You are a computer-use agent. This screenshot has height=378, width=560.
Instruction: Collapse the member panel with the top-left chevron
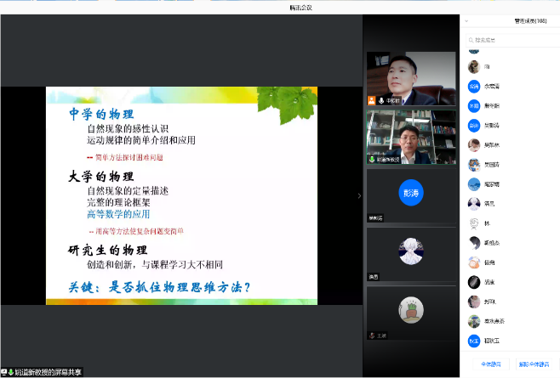[466, 21]
